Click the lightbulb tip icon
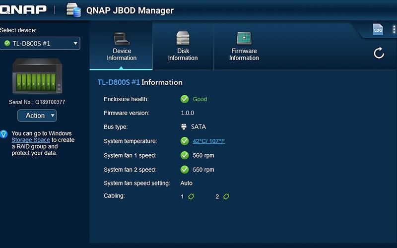The height and width of the screenshot is (248, 397). pos(4,134)
